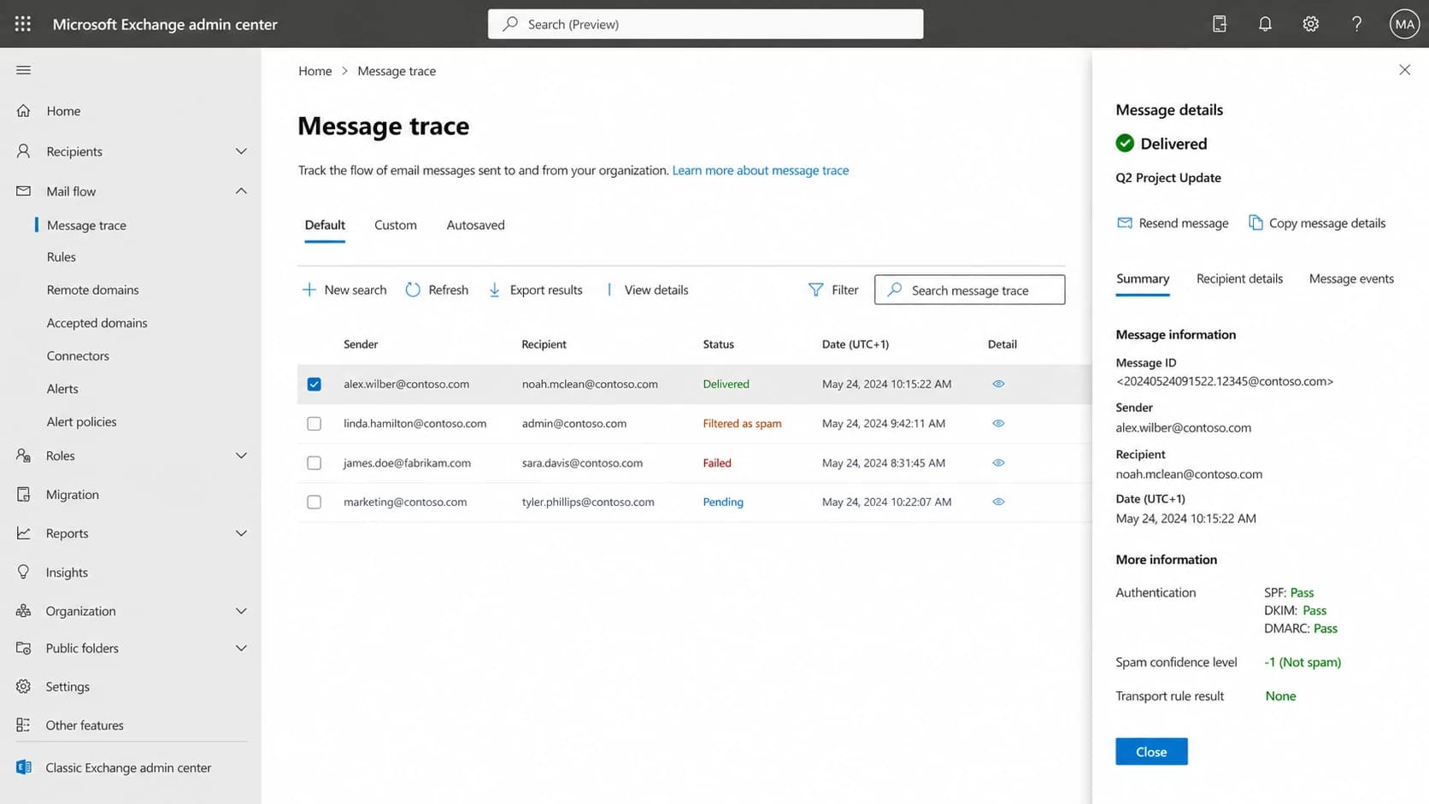The height and width of the screenshot is (804, 1429).
Task: Expand the Public folders chevron
Action: [x=241, y=648]
